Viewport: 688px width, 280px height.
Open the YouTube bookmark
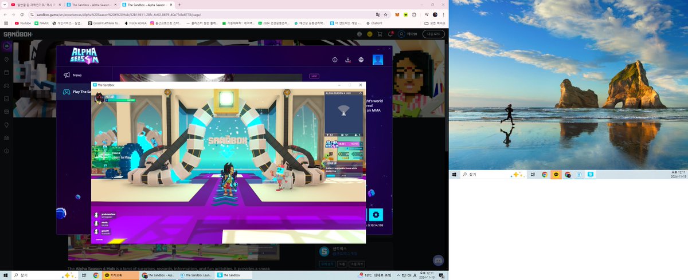22,23
